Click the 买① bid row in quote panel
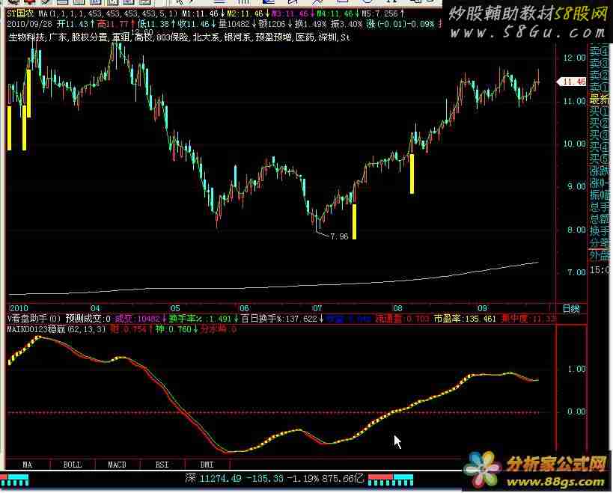 click(x=600, y=111)
